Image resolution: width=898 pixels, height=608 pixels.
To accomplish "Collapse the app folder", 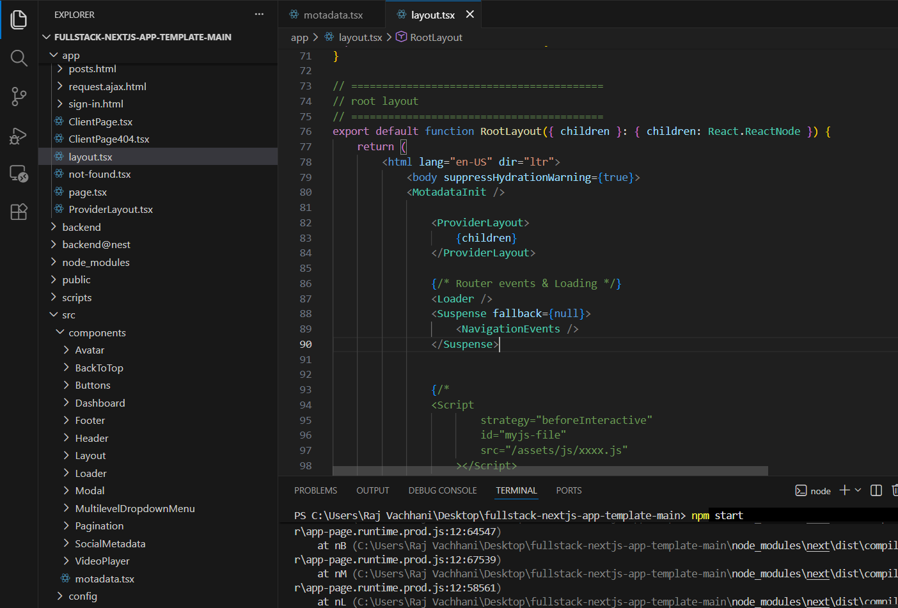I will pos(54,56).
